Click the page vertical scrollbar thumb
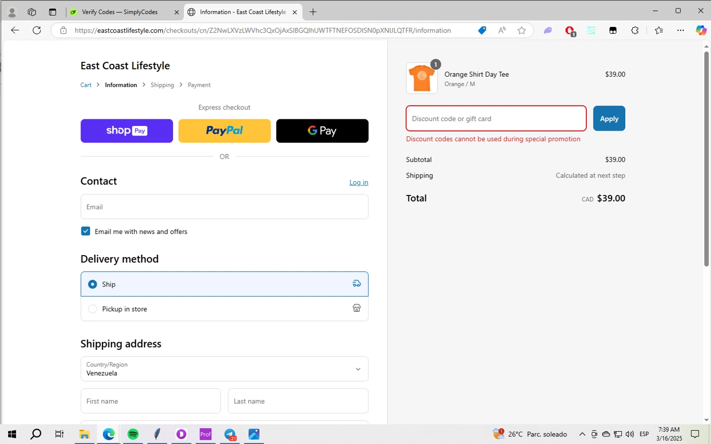The width and height of the screenshot is (711, 444). point(706,159)
